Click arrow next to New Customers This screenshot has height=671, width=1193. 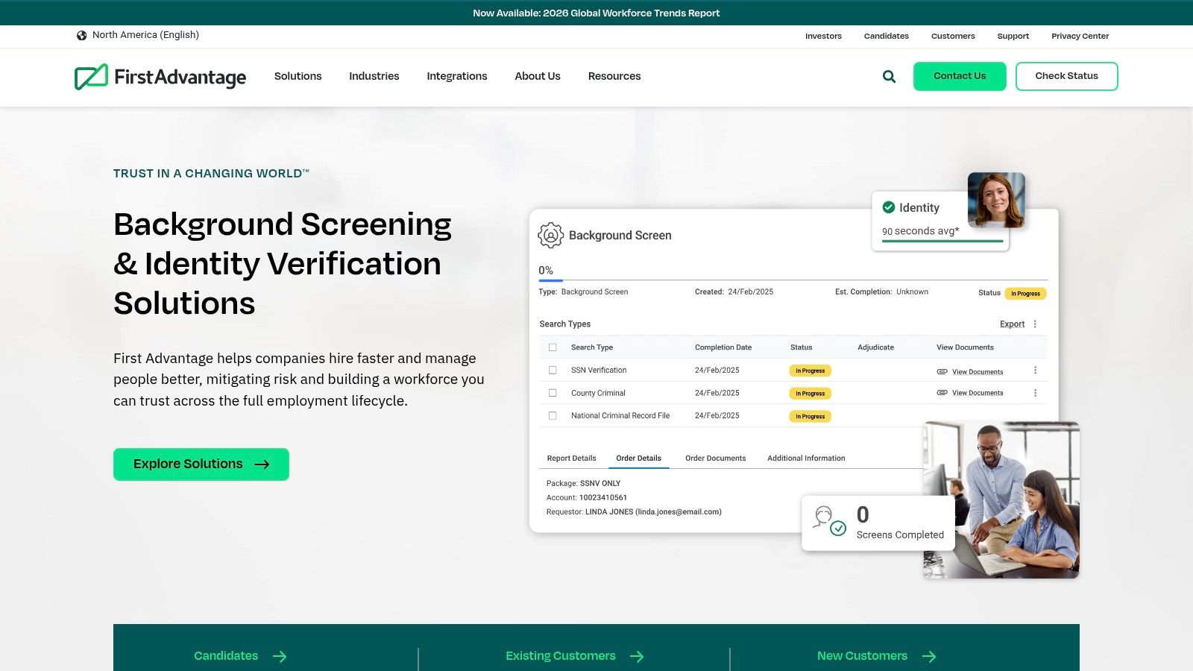929,656
